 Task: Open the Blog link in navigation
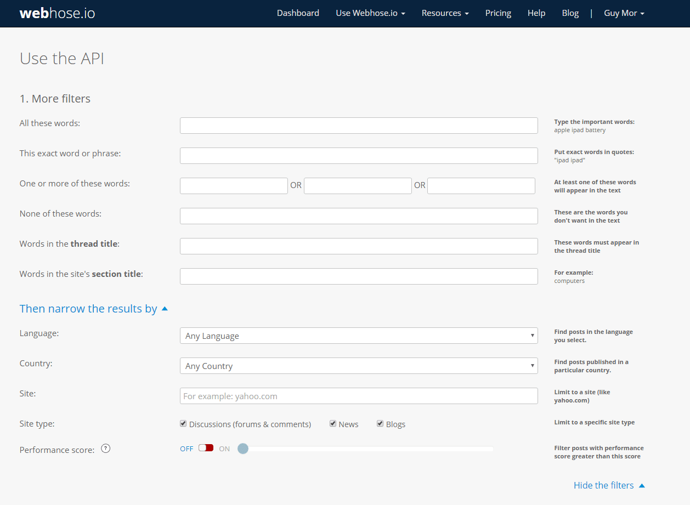570,13
